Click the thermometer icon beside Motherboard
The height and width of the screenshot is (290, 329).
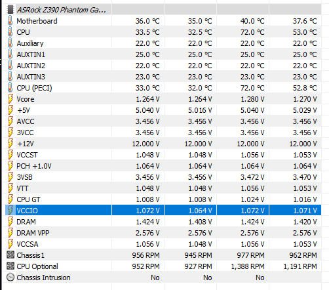pos(10,20)
